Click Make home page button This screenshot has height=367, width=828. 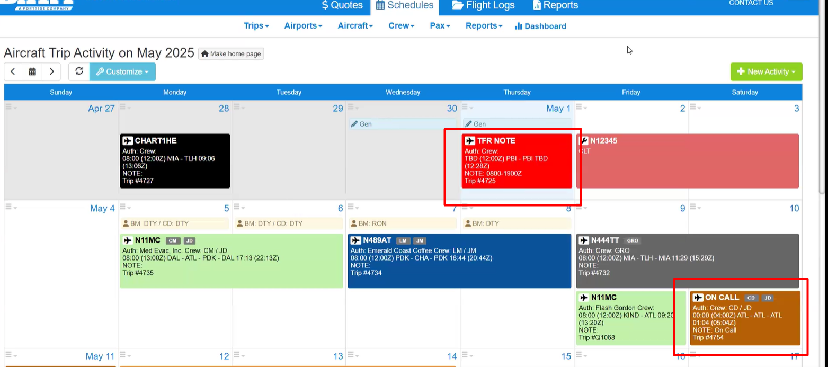(x=231, y=53)
